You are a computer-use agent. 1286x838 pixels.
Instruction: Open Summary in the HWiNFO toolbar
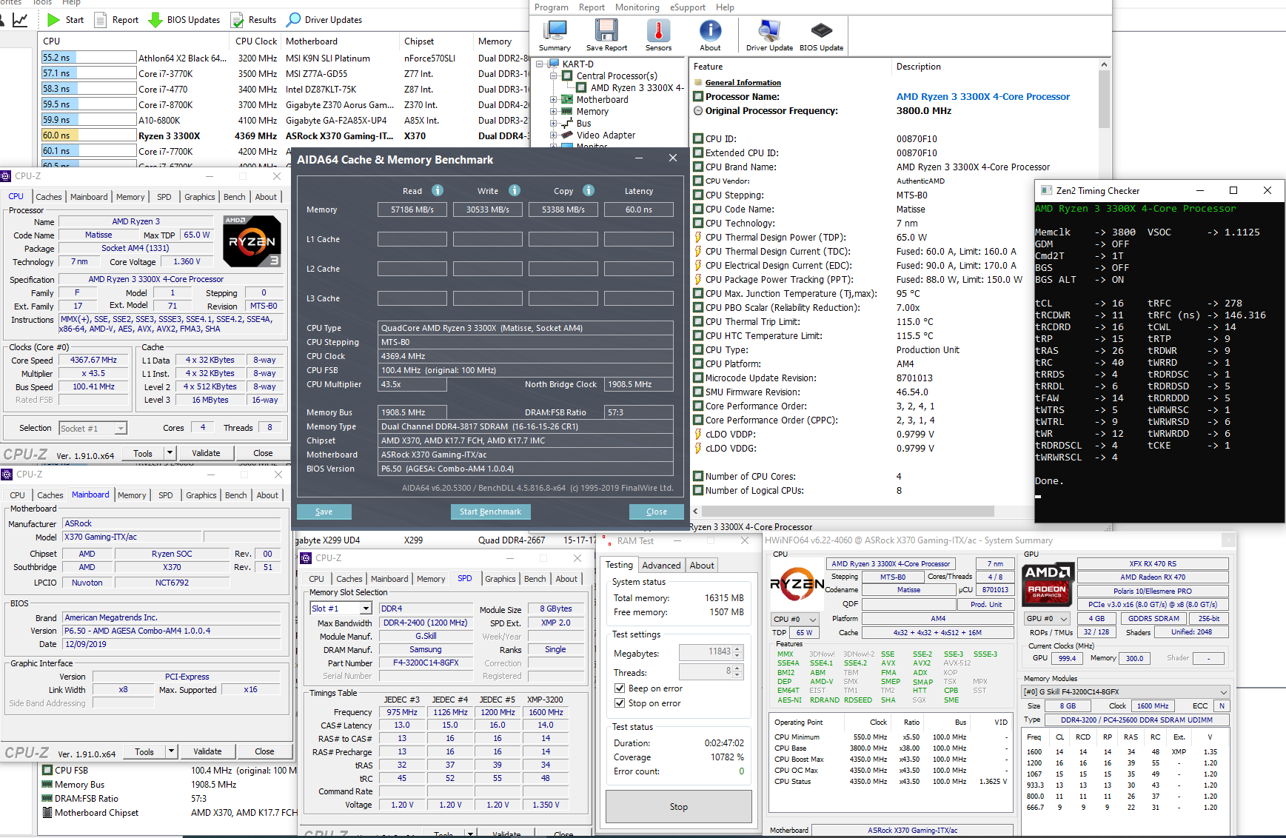(555, 35)
